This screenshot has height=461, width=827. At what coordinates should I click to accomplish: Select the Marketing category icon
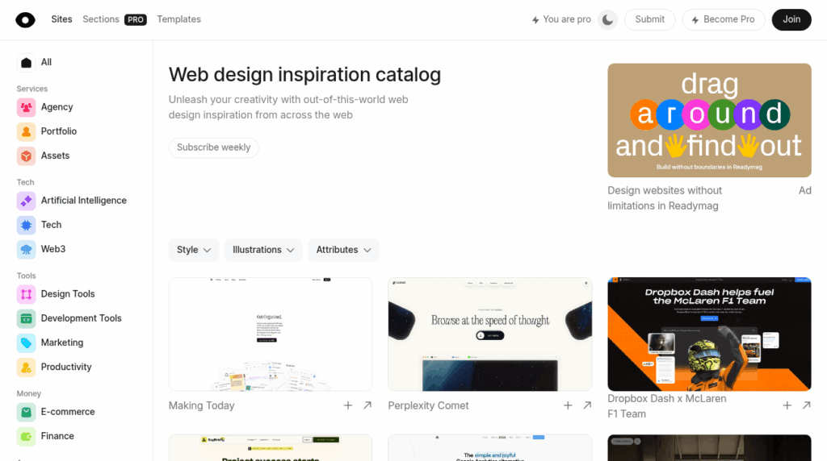pyautogui.click(x=27, y=343)
